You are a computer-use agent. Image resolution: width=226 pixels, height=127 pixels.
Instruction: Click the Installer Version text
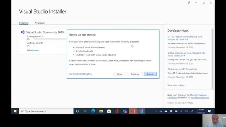180,103
